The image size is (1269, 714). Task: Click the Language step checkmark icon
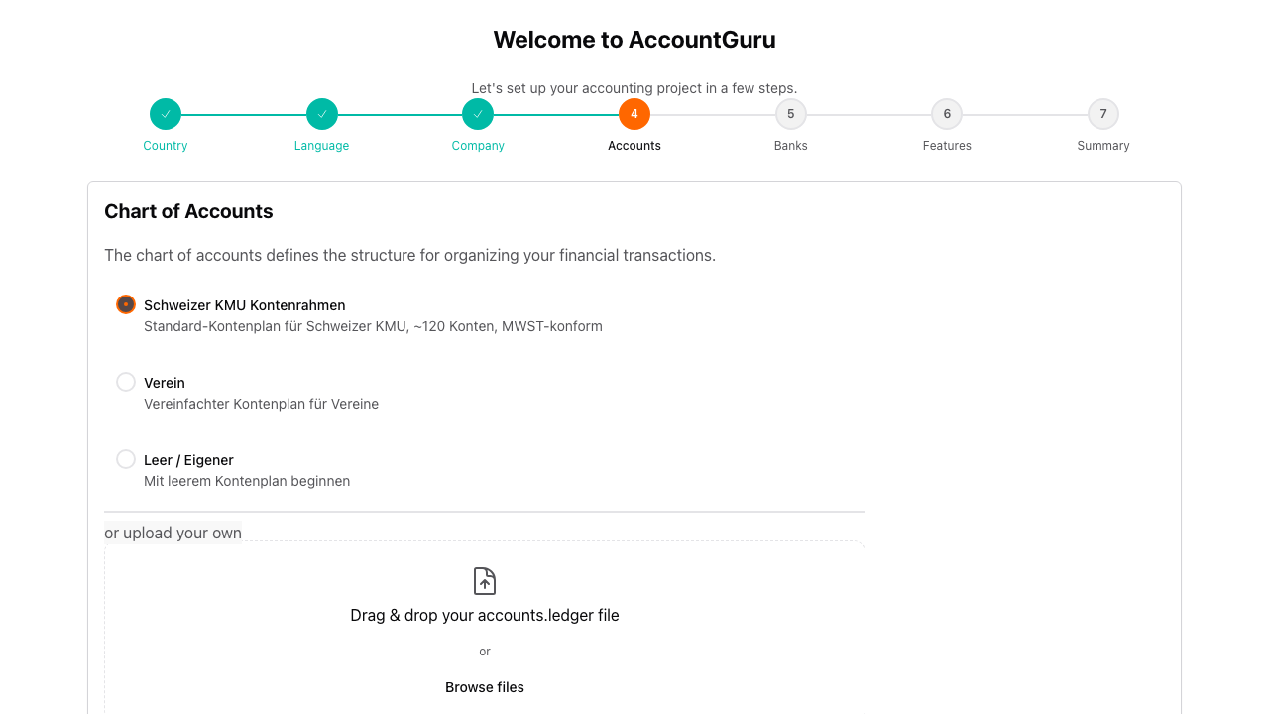[321, 113]
